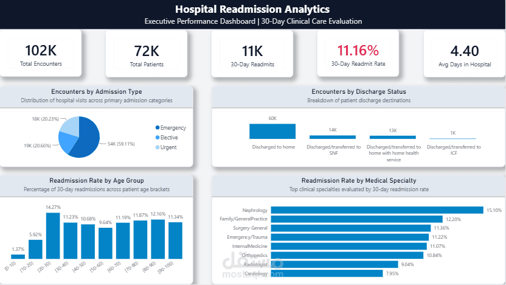
Task: Click the Urgent legend color dot
Action: 158,147
